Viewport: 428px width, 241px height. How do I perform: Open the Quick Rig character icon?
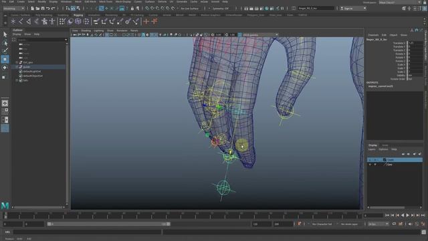[44, 21]
